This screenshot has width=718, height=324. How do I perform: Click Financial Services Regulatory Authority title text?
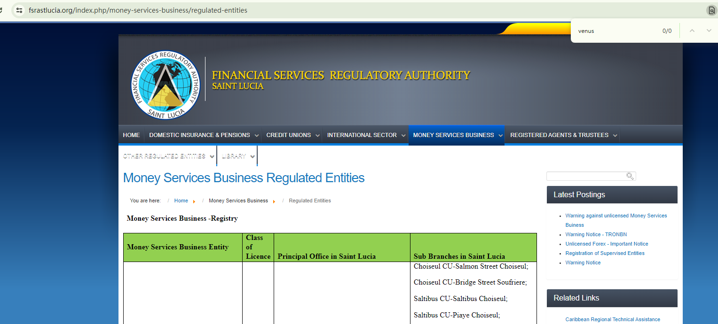[x=341, y=75]
